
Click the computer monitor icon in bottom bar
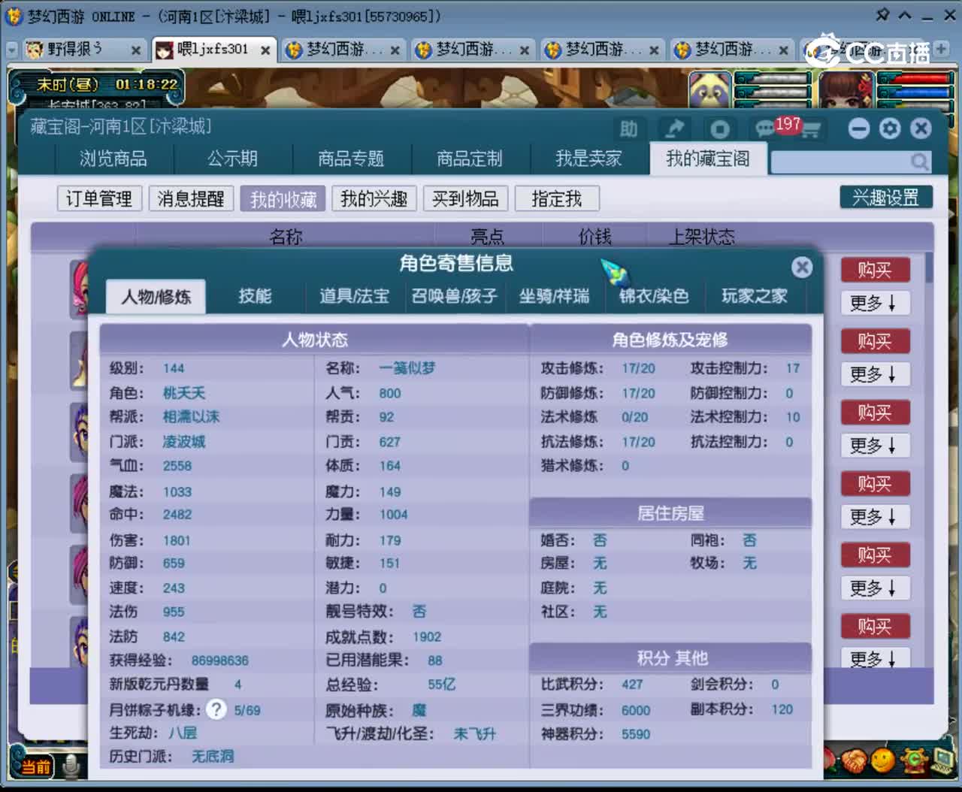[942, 760]
